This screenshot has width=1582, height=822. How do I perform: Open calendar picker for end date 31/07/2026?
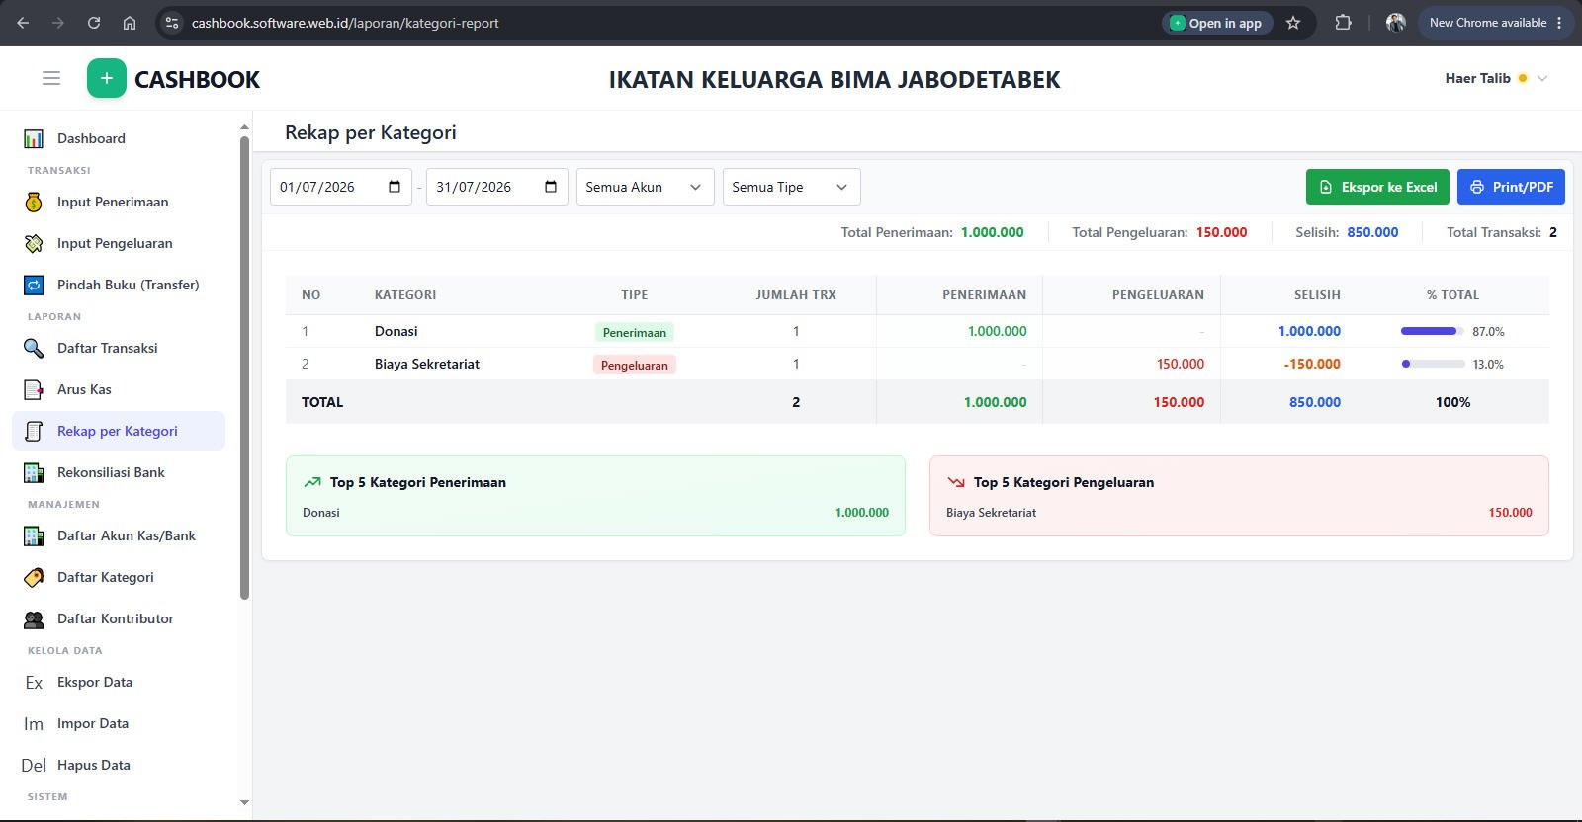551,187
